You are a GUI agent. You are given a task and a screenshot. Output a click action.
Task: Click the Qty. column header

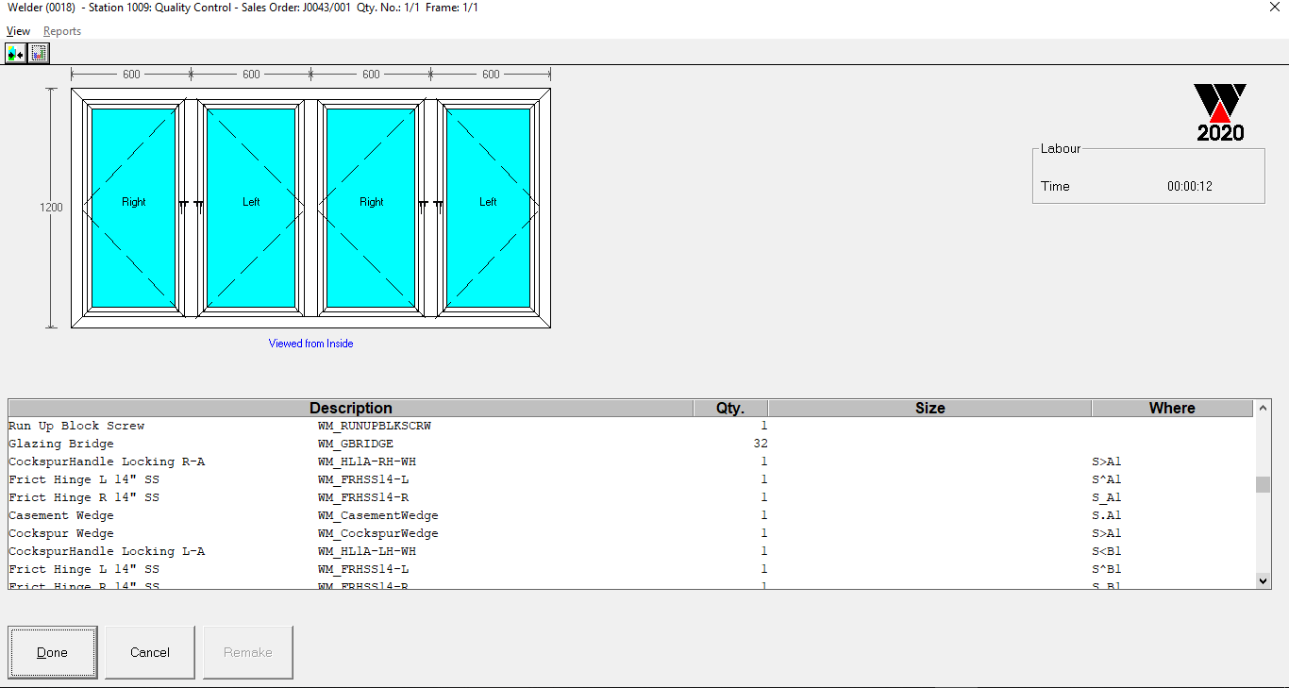pyautogui.click(x=730, y=408)
